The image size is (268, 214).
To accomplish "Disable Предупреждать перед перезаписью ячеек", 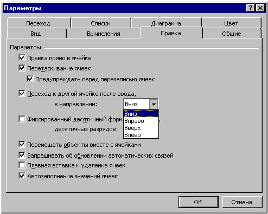I will (30, 79).
